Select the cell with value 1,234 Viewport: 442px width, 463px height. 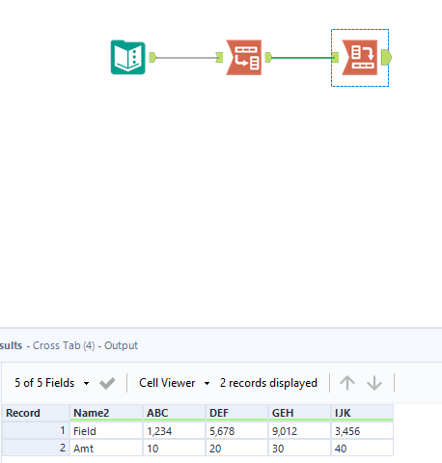coord(174,431)
